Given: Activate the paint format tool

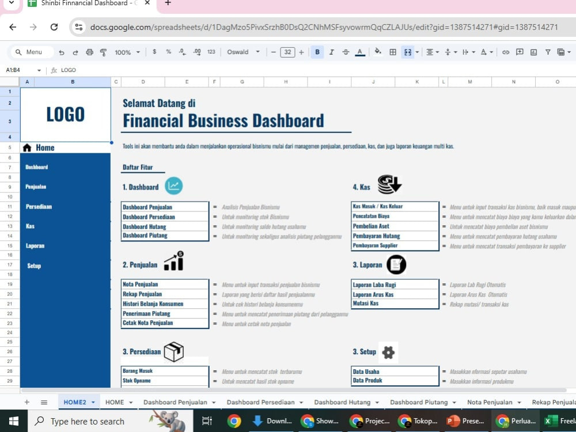Looking at the screenshot, I should pyautogui.click(x=103, y=52).
